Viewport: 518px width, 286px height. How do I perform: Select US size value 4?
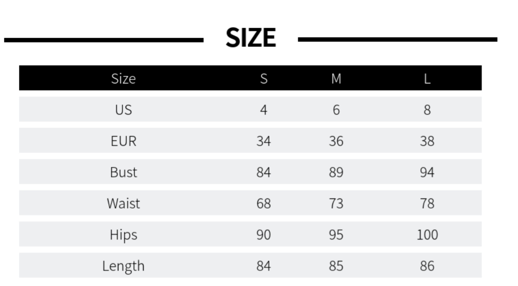click(263, 110)
